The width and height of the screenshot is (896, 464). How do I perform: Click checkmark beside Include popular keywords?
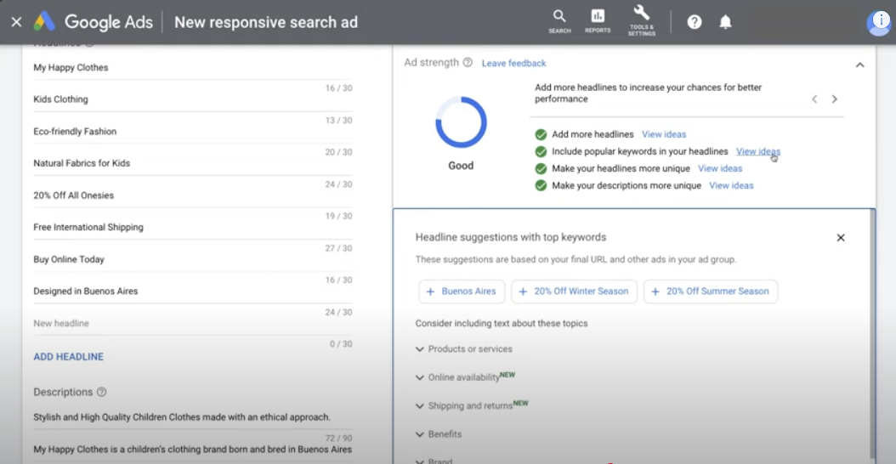click(541, 152)
